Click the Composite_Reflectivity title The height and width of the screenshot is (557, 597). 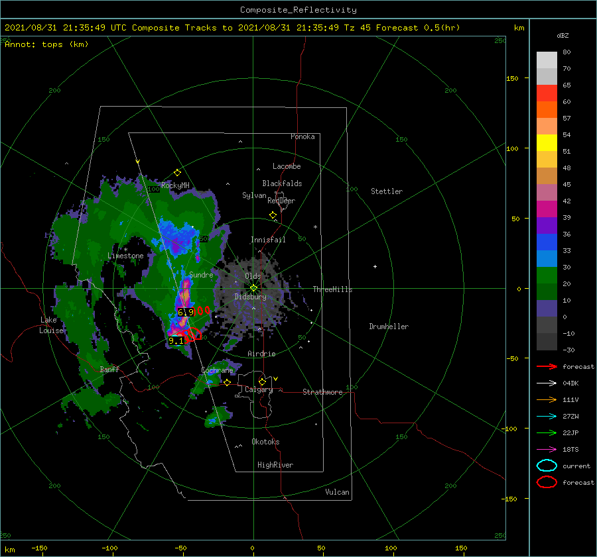click(298, 10)
